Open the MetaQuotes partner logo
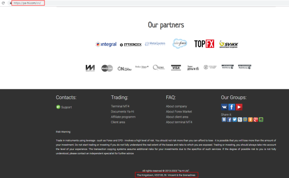The image size is (289, 178). tap(155, 44)
